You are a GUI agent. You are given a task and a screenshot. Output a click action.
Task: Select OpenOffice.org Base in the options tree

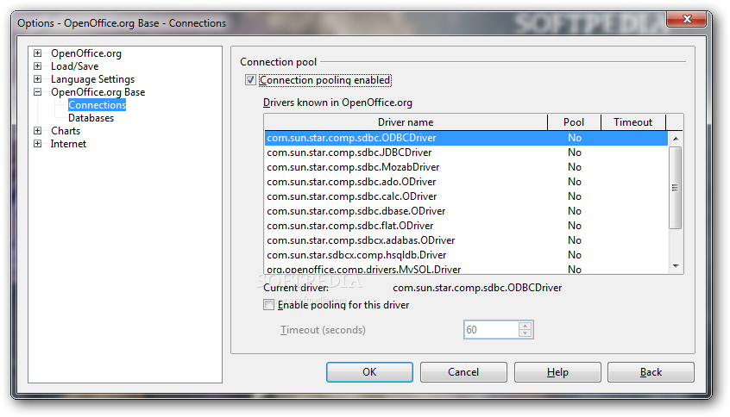point(98,92)
